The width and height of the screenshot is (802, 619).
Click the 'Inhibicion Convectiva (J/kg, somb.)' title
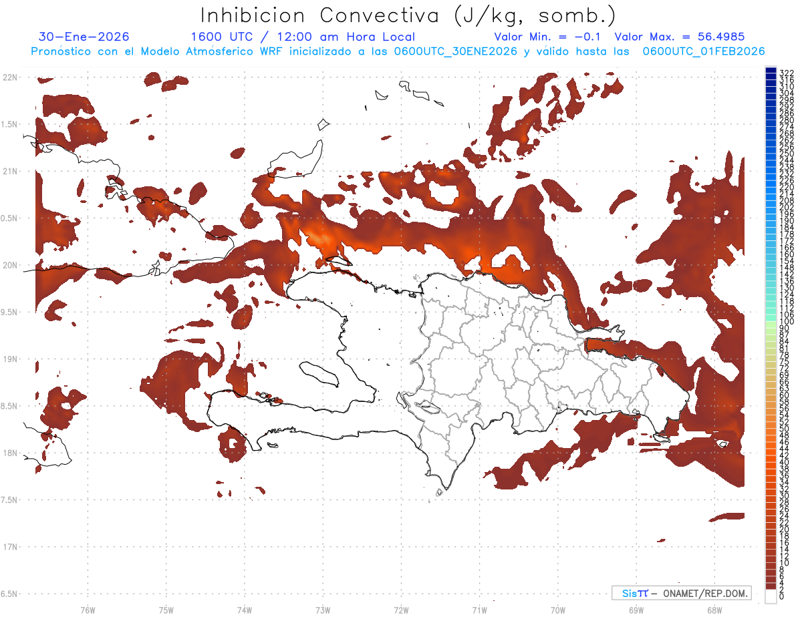pos(408,15)
